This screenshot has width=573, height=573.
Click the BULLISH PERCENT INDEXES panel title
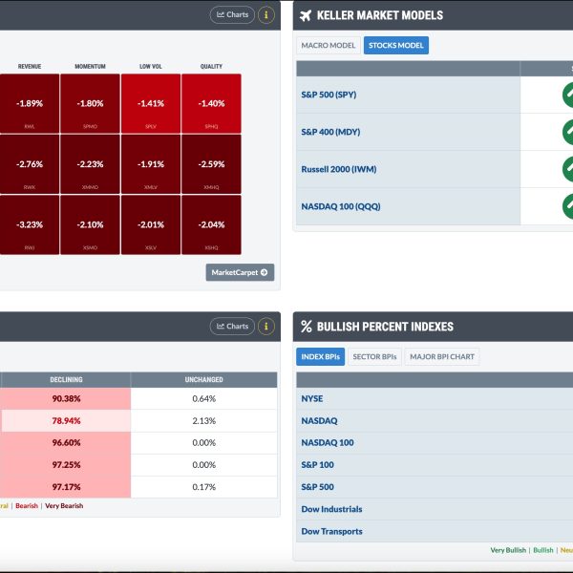(x=385, y=327)
